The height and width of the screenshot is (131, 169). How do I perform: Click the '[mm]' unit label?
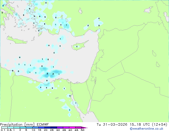coord(30,125)
